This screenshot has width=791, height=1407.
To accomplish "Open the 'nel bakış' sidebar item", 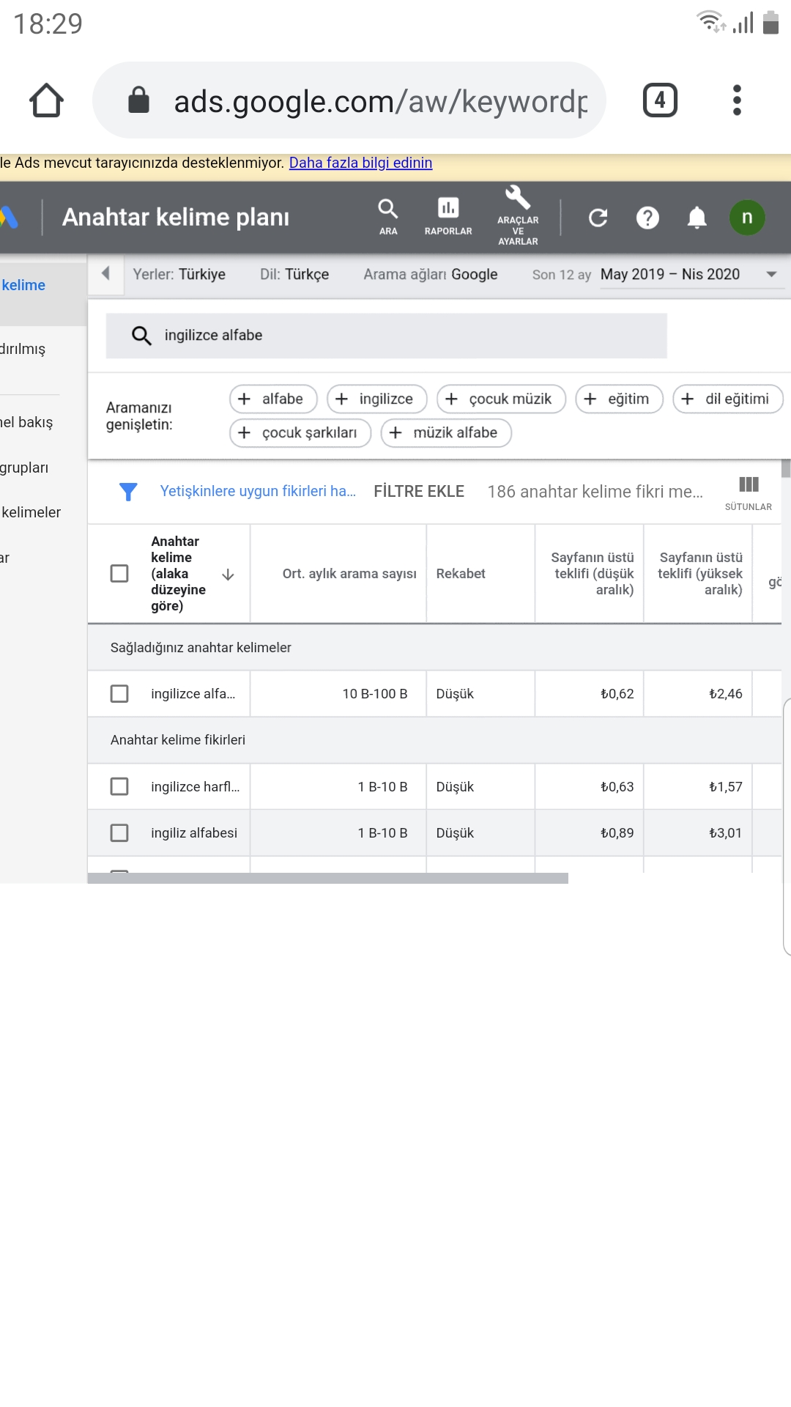I will coord(26,422).
